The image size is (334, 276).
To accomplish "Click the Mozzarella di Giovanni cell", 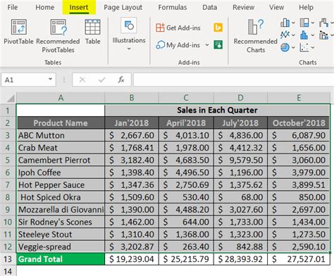I will 61,210.
